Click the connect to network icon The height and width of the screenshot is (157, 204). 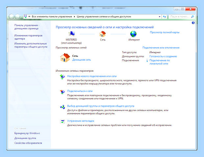click(62, 92)
